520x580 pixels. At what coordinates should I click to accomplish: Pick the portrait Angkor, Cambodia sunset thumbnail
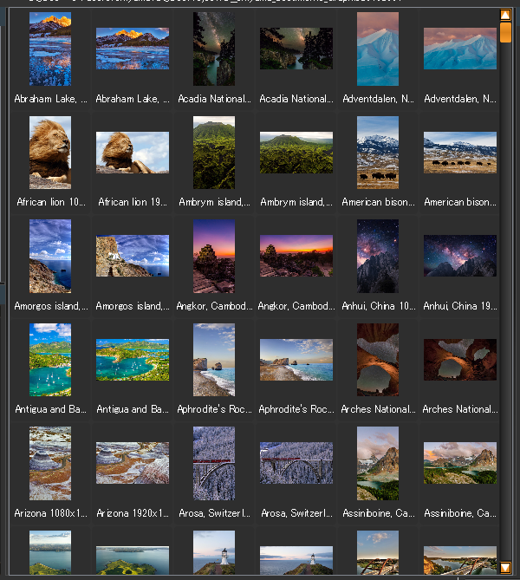(214, 256)
